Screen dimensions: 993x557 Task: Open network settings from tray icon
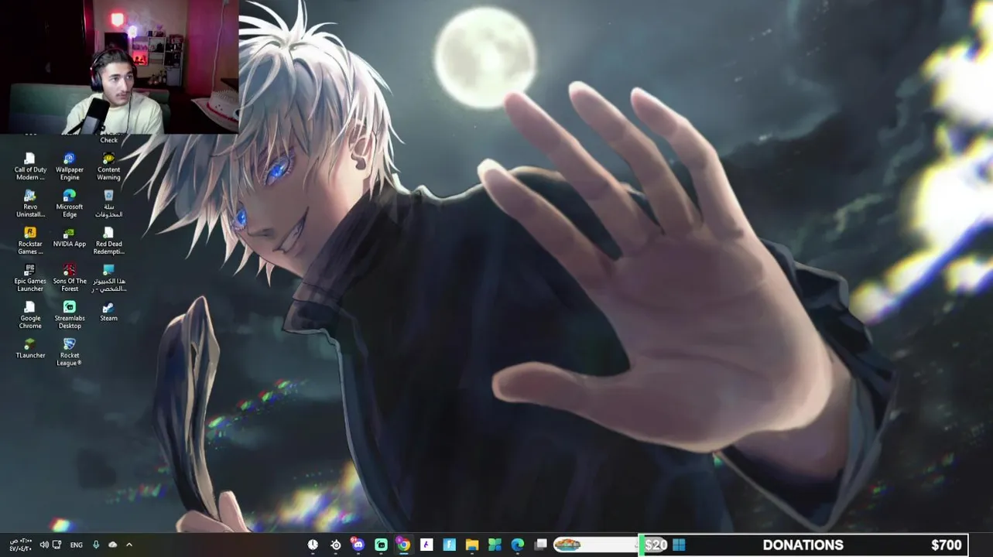tap(56, 545)
